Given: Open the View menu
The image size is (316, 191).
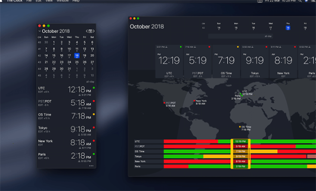Looking at the screenshot, I should tap(49, 1).
